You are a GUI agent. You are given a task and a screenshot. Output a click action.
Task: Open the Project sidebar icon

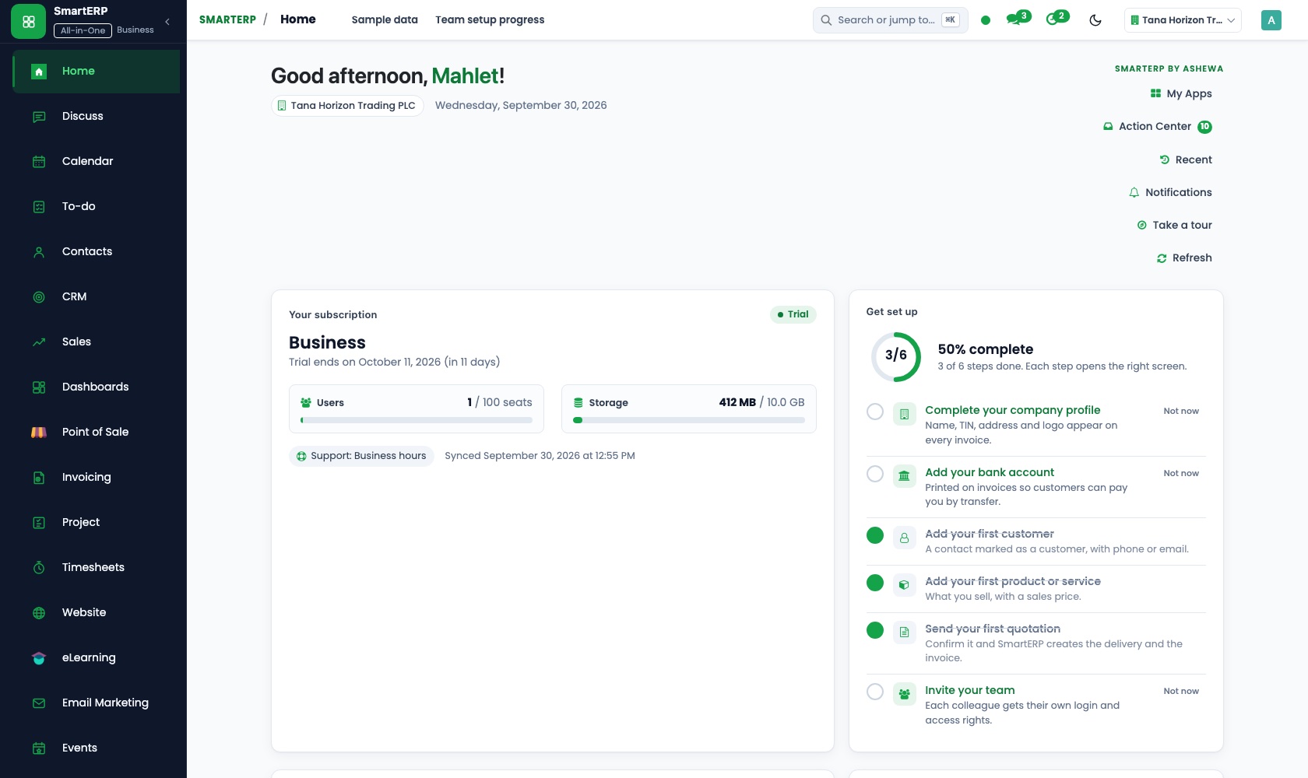tap(39, 522)
